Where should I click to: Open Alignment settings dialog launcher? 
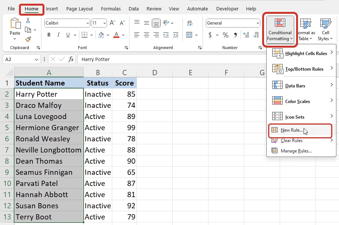[x=200, y=48]
